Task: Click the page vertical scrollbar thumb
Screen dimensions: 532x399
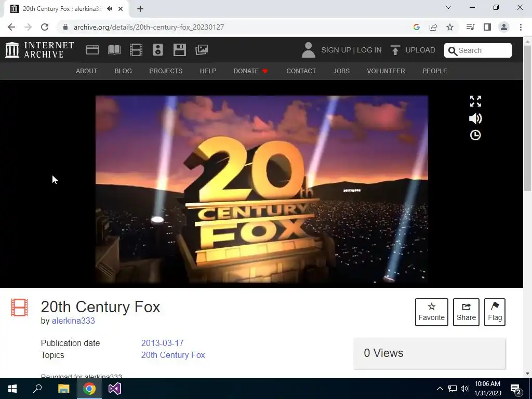Action: point(528,117)
